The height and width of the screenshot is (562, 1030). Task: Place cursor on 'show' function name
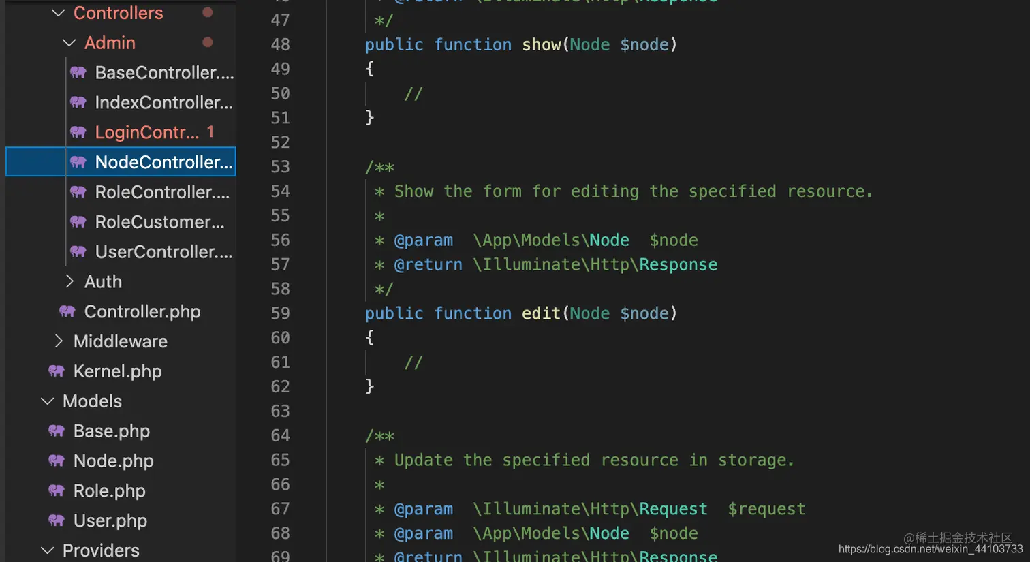coord(542,44)
